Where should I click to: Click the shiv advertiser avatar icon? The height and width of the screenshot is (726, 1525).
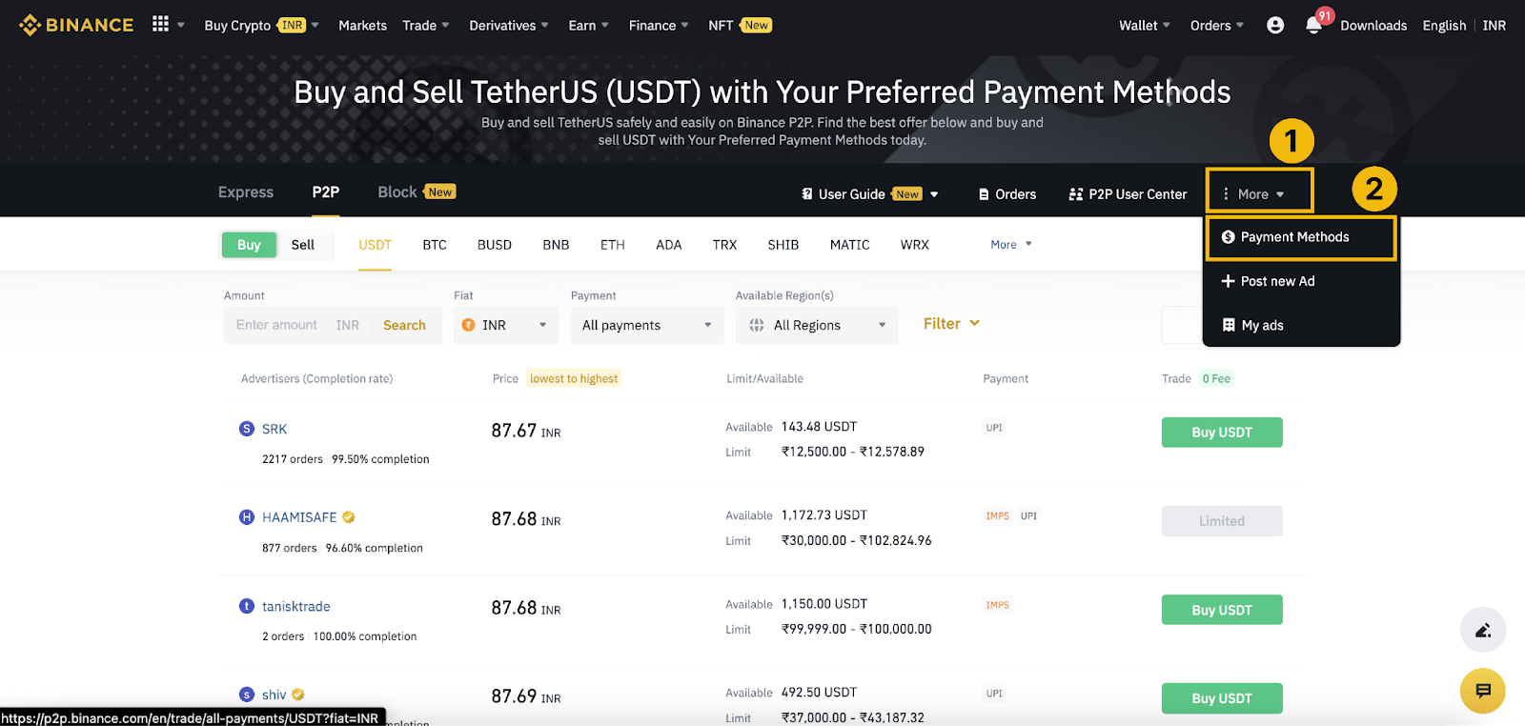point(247,695)
